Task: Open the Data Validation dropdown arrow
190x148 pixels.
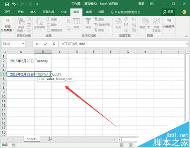Action: pos(130,30)
